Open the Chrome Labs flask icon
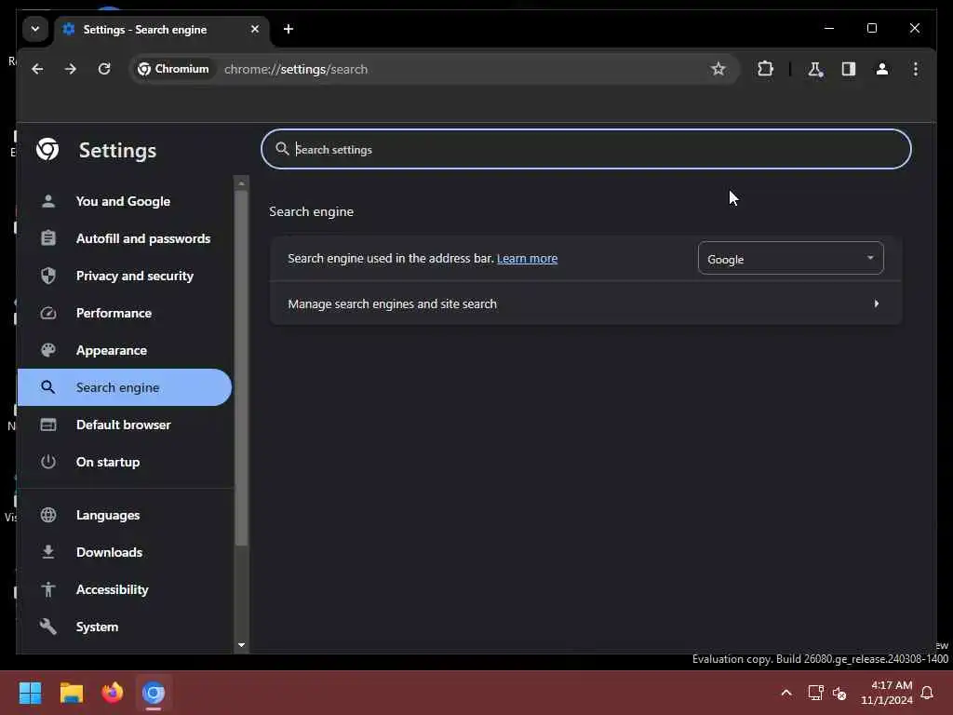 [815, 69]
